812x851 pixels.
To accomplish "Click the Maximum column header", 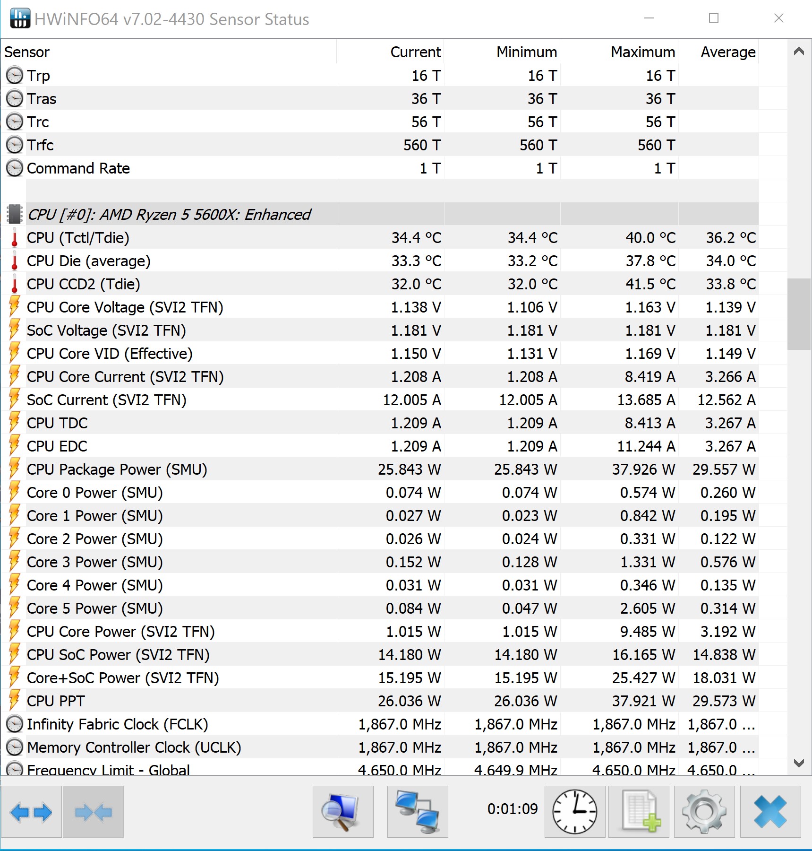I will (x=642, y=52).
